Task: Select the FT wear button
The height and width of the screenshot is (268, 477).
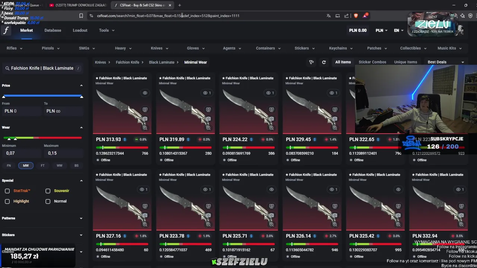Action: pyautogui.click(x=42, y=166)
